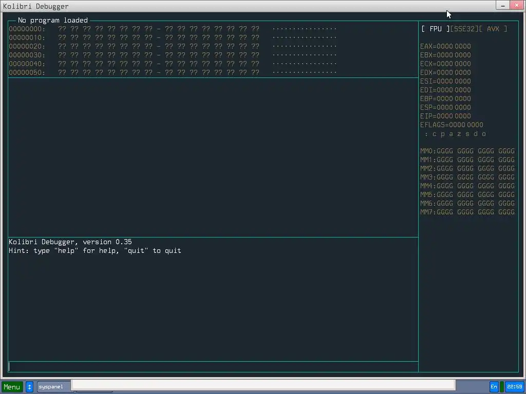526x394 pixels.
Task: Click the MM7 register row
Action: coord(467,212)
